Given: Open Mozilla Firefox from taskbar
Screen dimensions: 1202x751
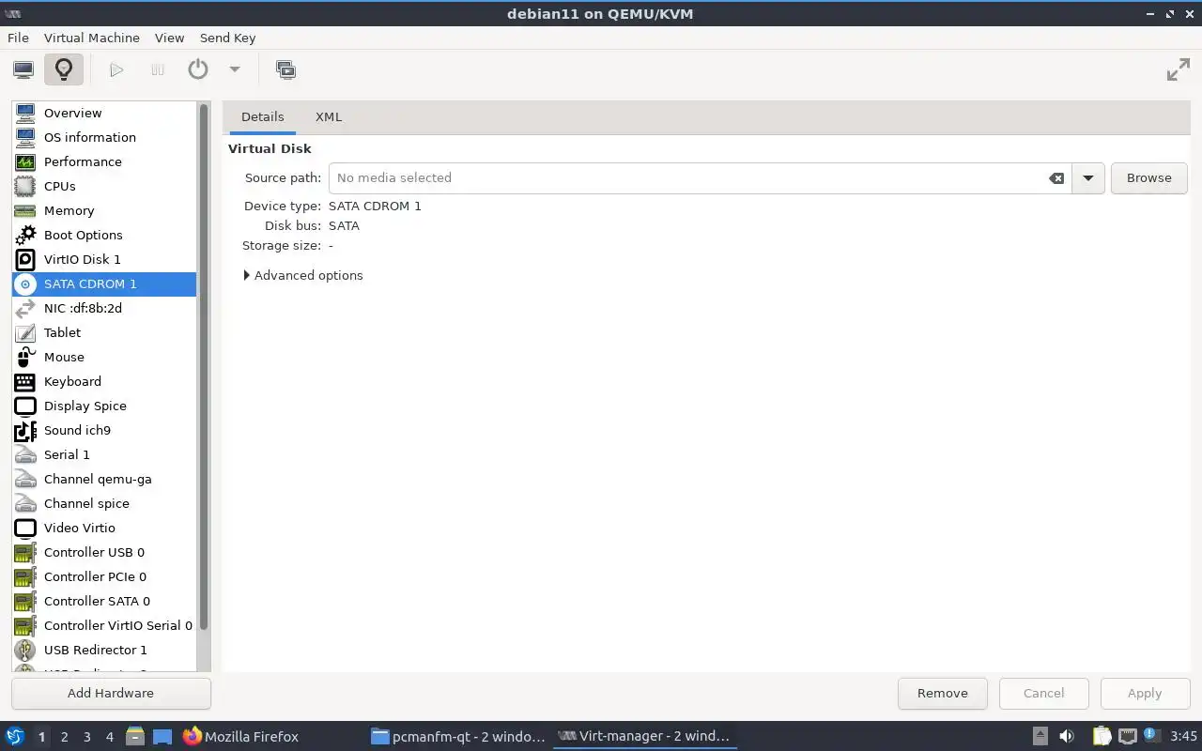Looking at the screenshot, I should point(240,736).
